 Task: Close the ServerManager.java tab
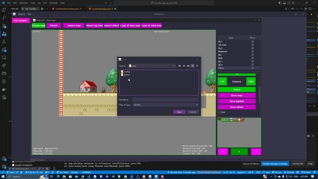(115, 9)
